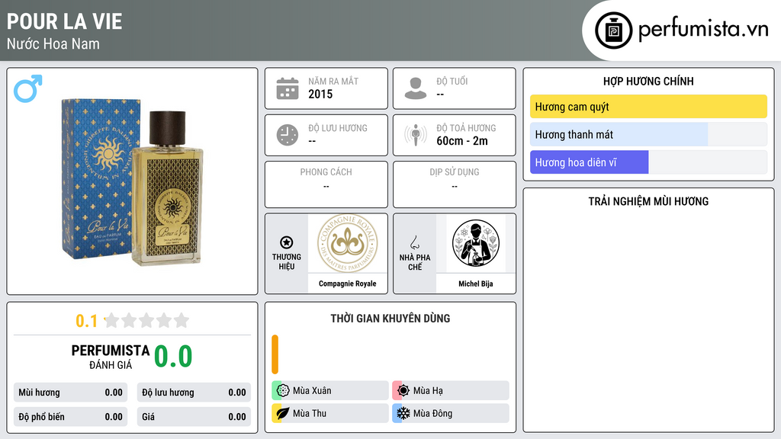The image size is (781, 439).
Task: Select the Mùa Thu season chip
Action: tap(330, 413)
